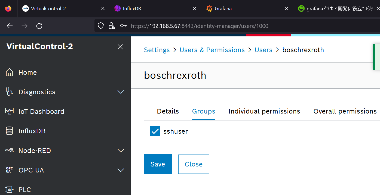Click the boschrexroth page heading
380x195 pixels.
tap(175, 75)
